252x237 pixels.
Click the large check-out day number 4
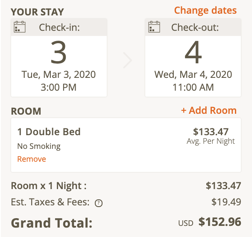click(193, 52)
